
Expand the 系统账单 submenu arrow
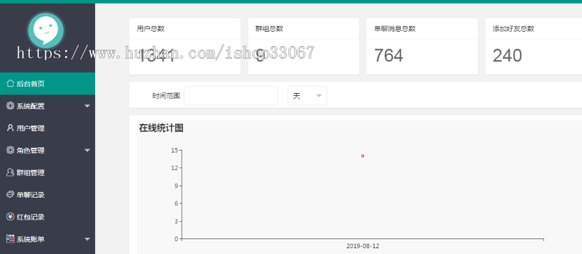87,239
